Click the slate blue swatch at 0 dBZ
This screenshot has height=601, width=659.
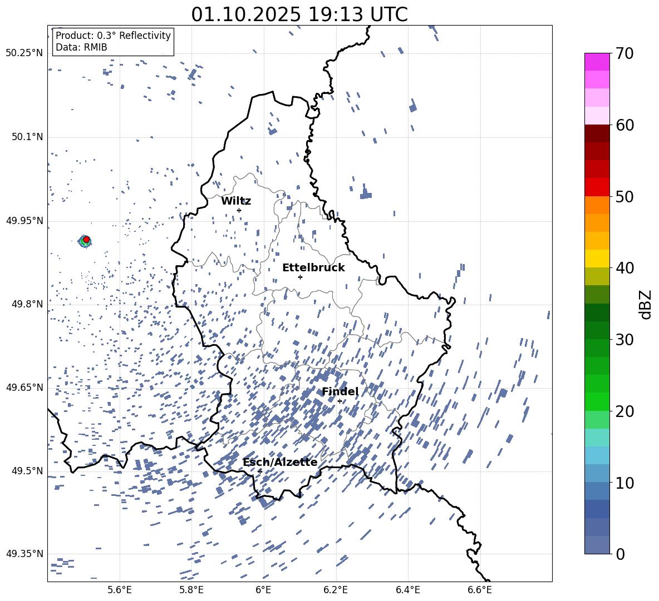coord(597,545)
